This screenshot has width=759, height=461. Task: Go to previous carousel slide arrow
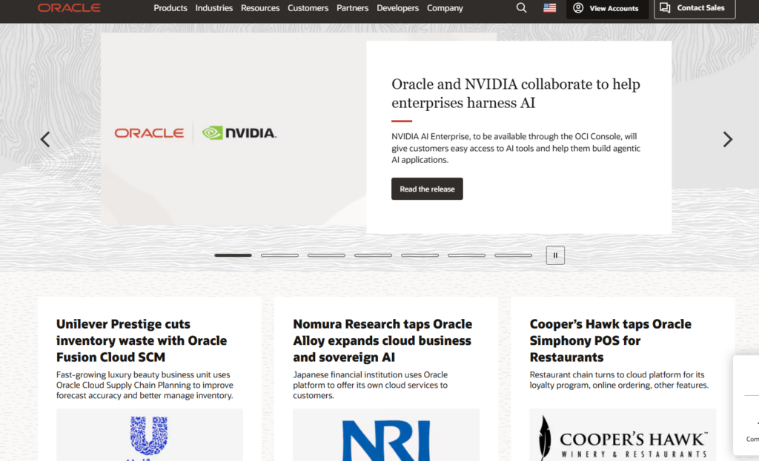point(45,140)
